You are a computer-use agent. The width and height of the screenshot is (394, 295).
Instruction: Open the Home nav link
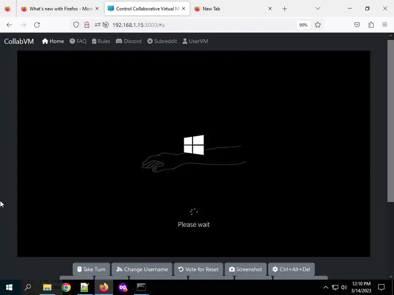tap(53, 41)
